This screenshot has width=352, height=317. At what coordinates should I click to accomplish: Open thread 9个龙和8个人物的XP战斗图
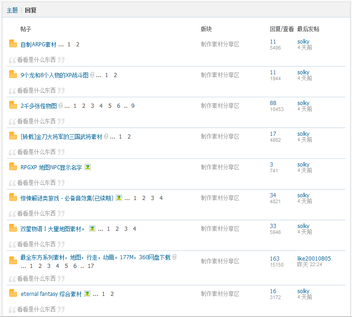[55, 75]
